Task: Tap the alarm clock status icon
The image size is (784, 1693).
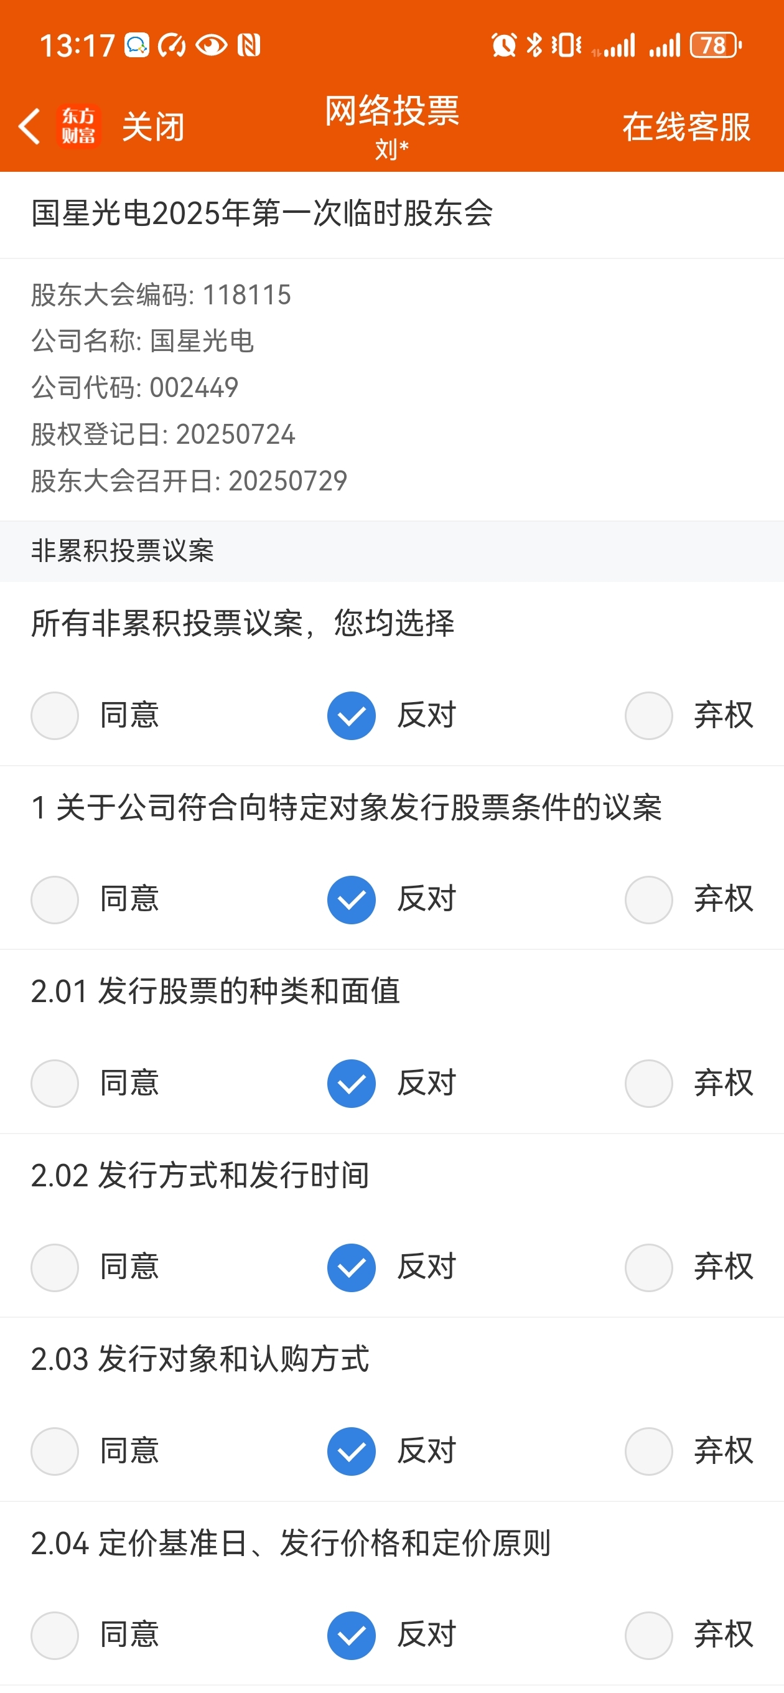Action: (x=504, y=45)
